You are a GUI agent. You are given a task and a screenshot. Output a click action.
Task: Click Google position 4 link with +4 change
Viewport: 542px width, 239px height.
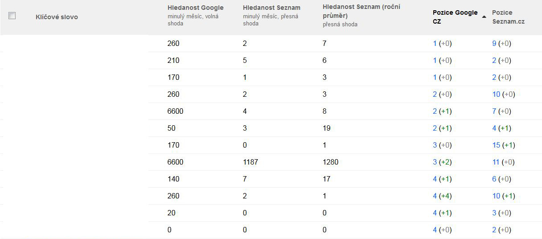pyautogui.click(x=435, y=196)
